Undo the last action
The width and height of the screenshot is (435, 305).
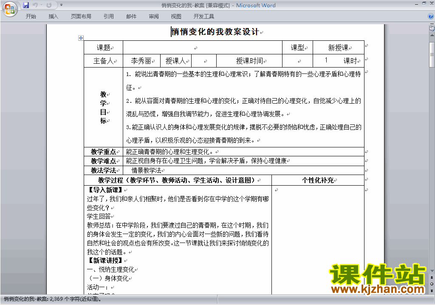(35, 5)
